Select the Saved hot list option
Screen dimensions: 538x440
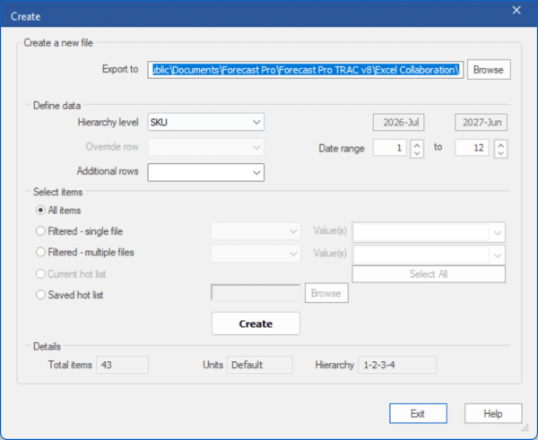point(40,294)
